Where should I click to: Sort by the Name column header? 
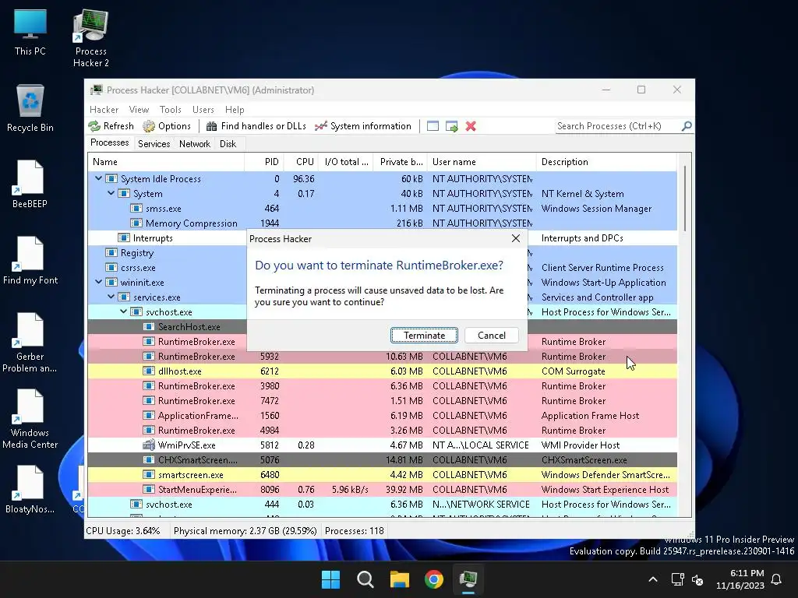(x=167, y=162)
